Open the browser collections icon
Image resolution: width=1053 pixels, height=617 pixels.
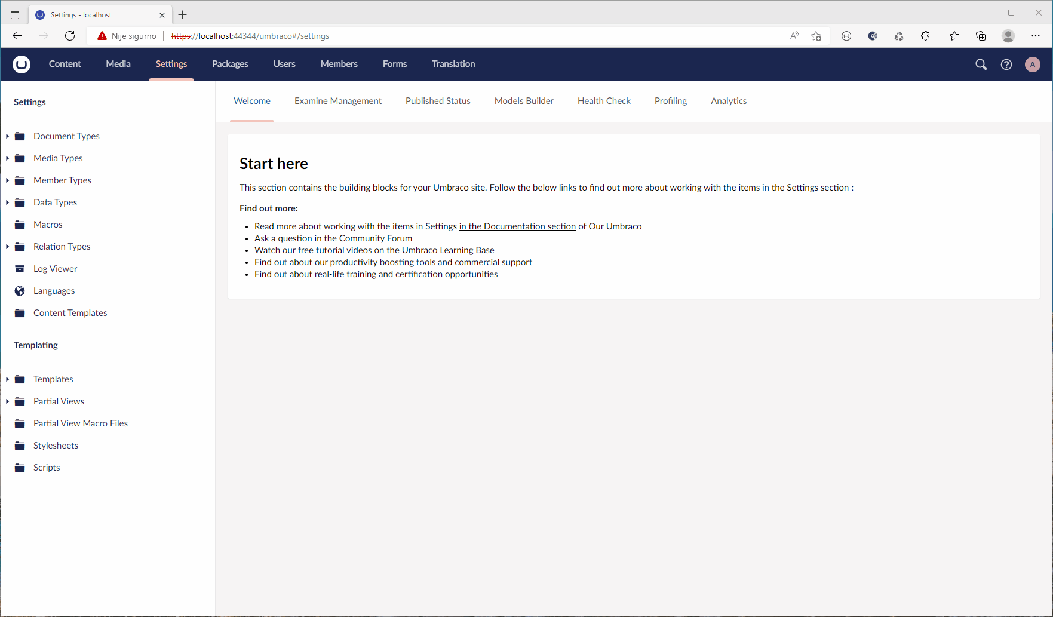[981, 36]
